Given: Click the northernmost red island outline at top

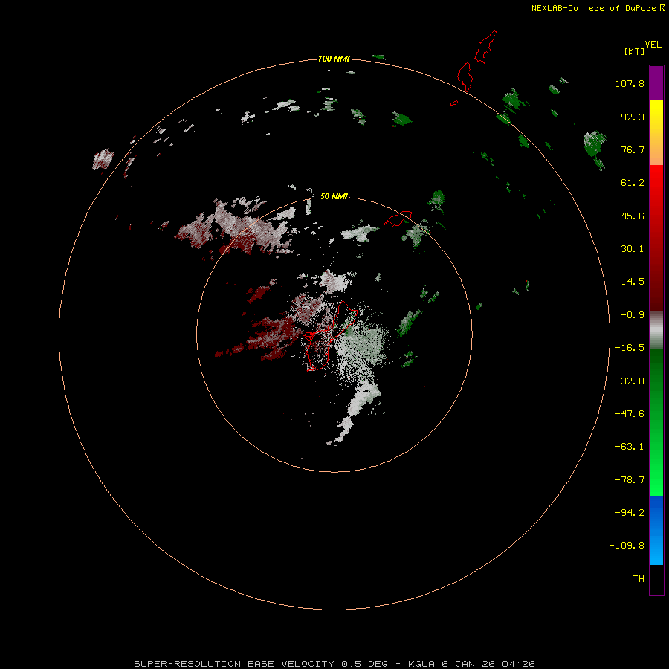Looking at the screenshot, I should (486, 47).
